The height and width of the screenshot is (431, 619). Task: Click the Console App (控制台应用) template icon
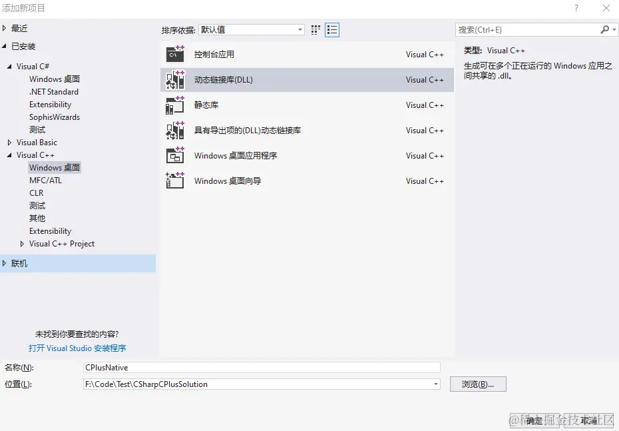175,54
